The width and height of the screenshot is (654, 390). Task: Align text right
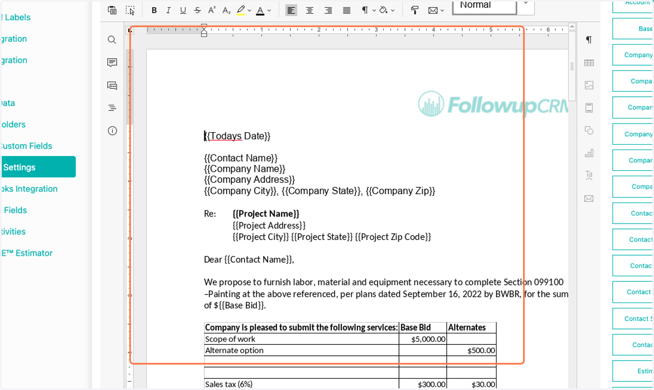click(x=328, y=10)
